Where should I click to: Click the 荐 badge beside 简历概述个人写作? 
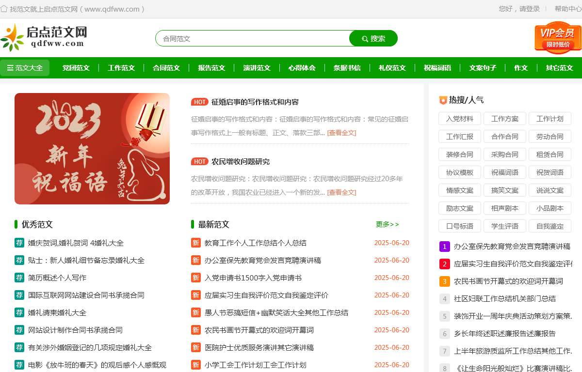19,278
